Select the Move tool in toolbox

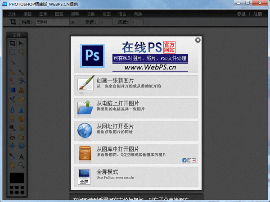tap(22, 44)
